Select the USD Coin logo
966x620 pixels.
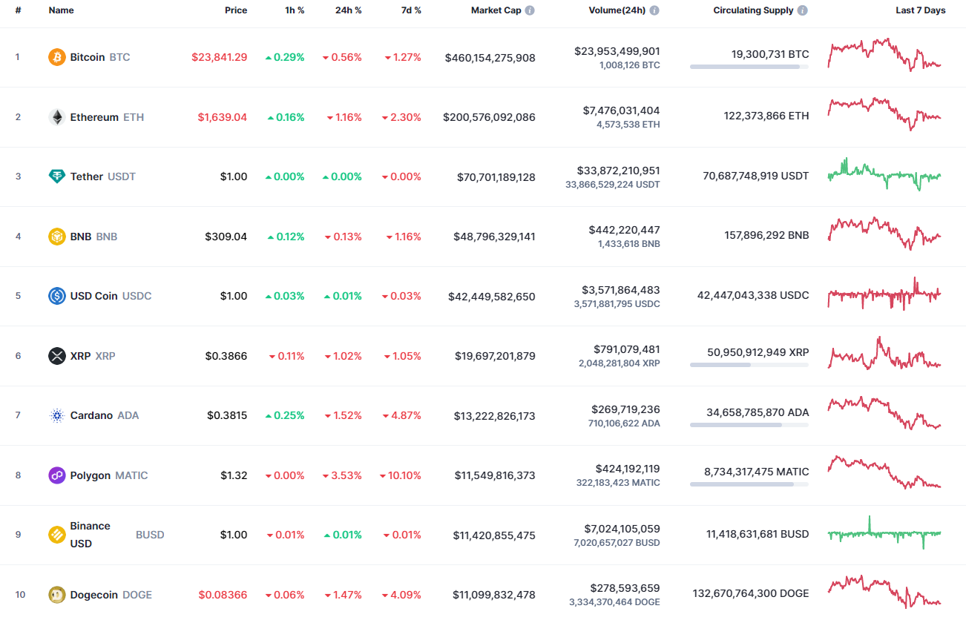coord(56,296)
